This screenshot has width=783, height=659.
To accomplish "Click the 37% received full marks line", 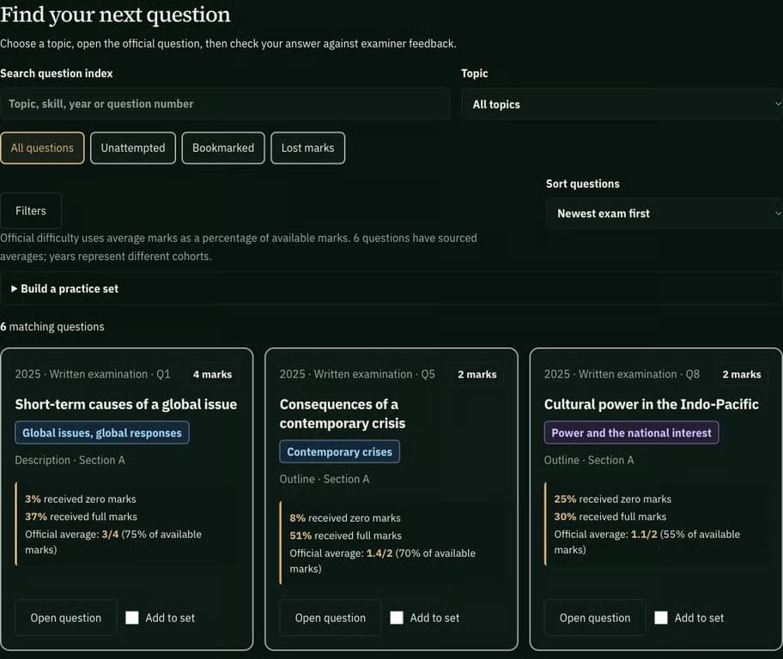I will pyautogui.click(x=81, y=517).
